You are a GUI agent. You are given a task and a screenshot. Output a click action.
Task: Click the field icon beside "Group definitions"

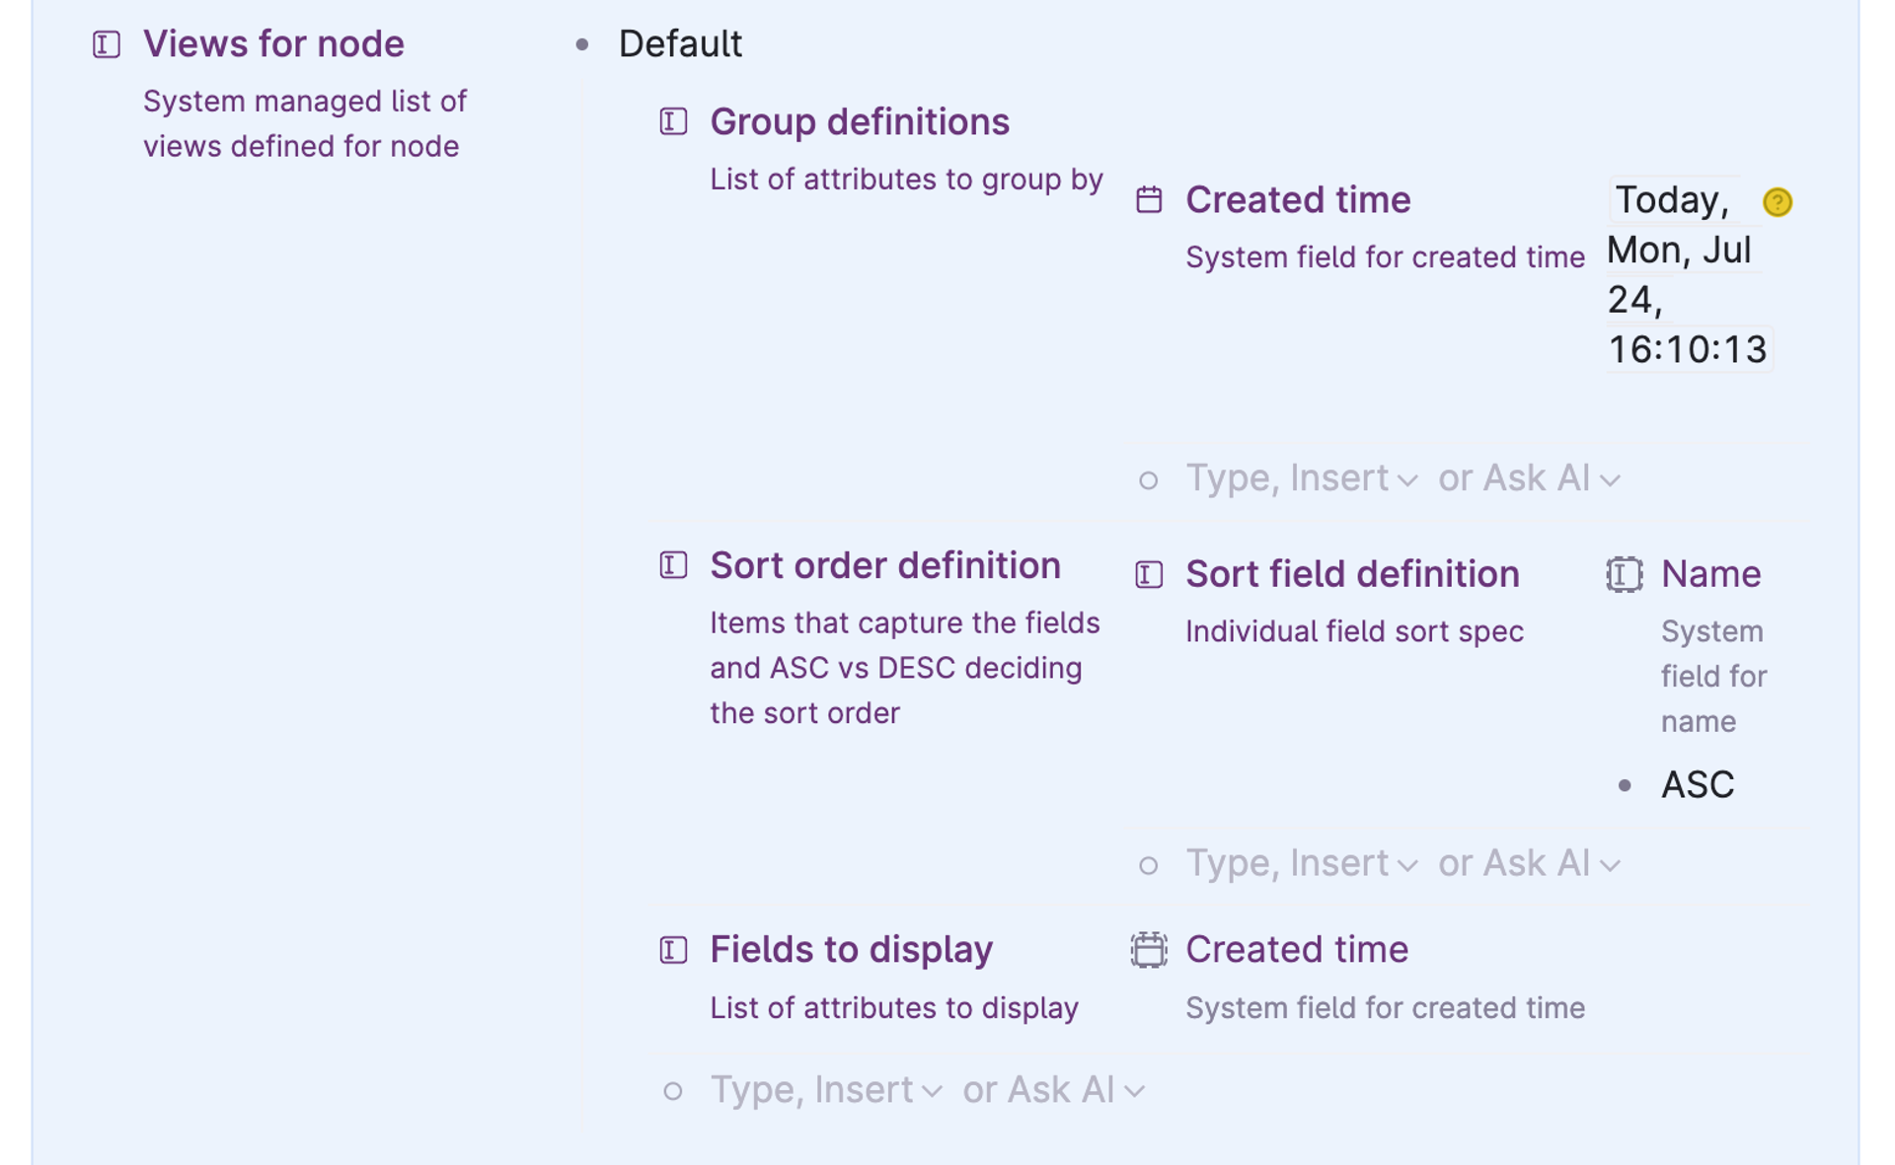point(672,122)
